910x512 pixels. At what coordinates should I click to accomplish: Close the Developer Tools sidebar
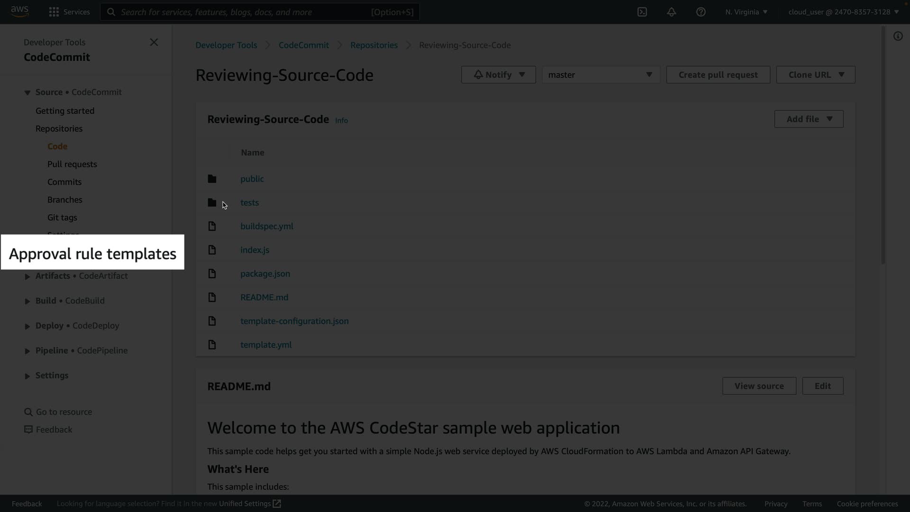(x=154, y=42)
